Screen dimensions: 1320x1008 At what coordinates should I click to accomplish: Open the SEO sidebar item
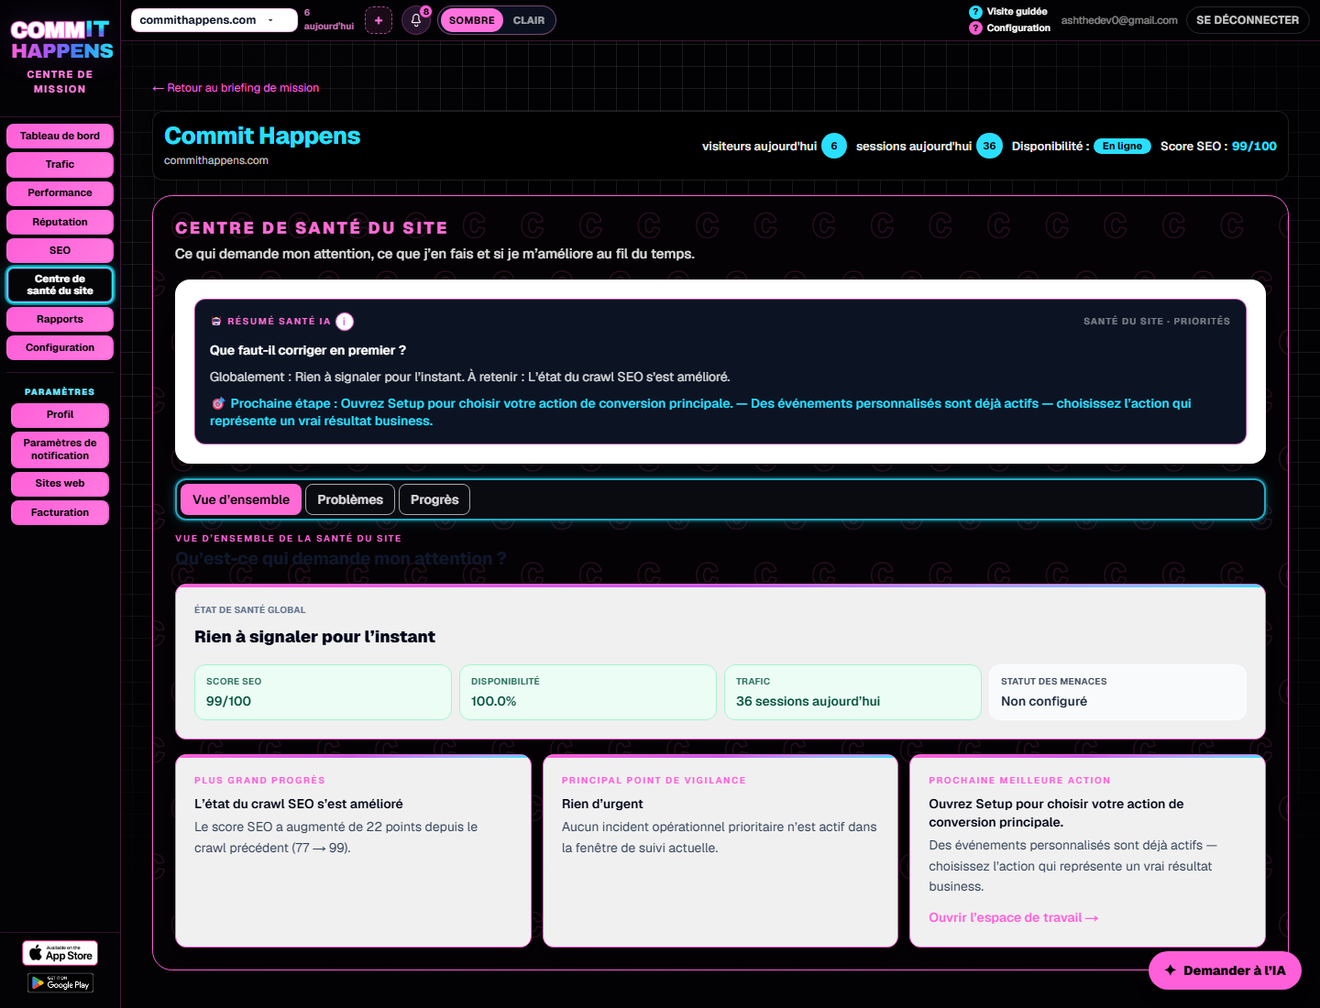click(x=60, y=250)
